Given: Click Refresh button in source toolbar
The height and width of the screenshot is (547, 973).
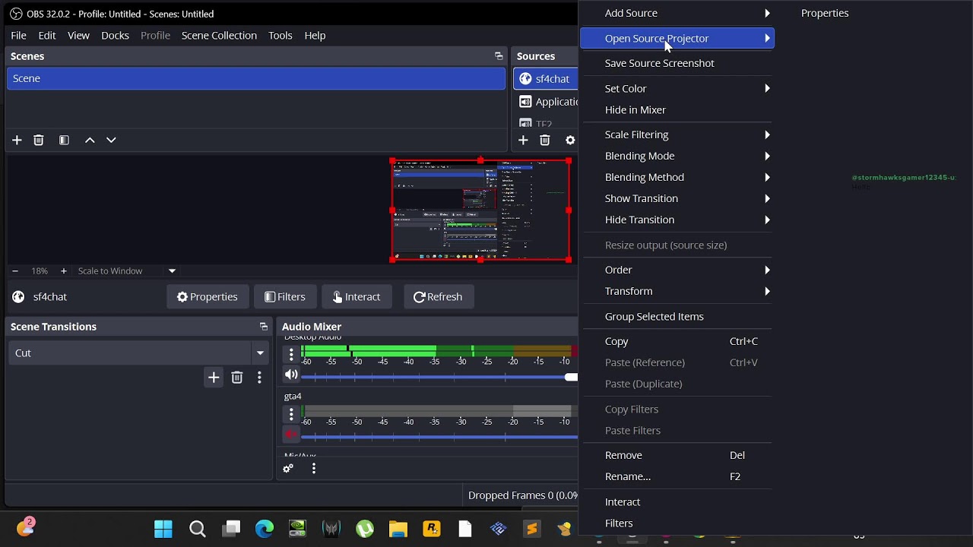Looking at the screenshot, I should [x=438, y=297].
